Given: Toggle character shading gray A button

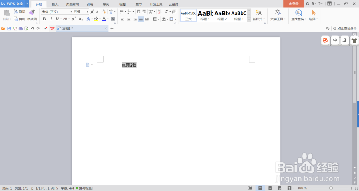Looking at the screenshot, I should (113, 19).
